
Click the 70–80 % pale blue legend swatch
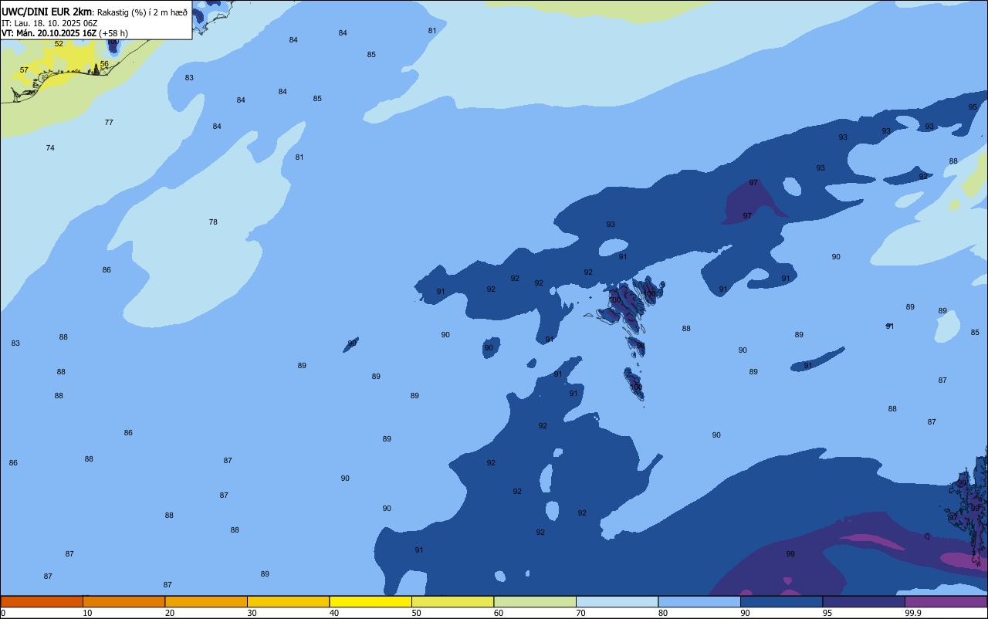pos(617,601)
